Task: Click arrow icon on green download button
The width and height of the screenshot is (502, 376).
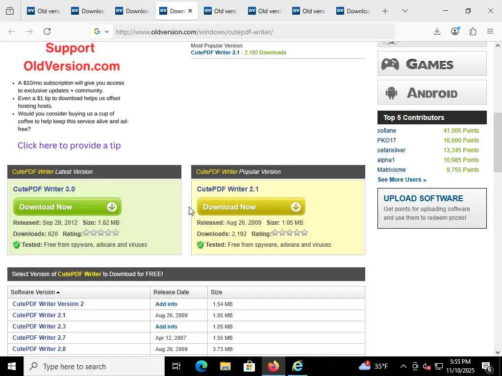Action: tap(112, 207)
